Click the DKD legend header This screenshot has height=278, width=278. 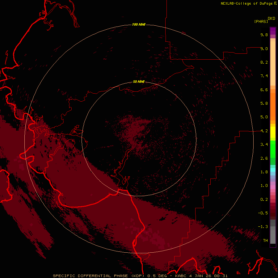272,19
